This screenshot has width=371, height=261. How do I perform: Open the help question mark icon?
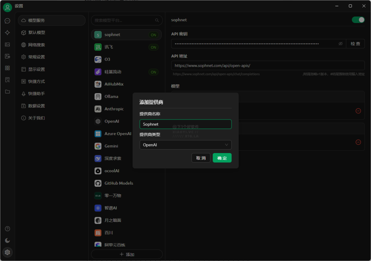click(x=7, y=229)
